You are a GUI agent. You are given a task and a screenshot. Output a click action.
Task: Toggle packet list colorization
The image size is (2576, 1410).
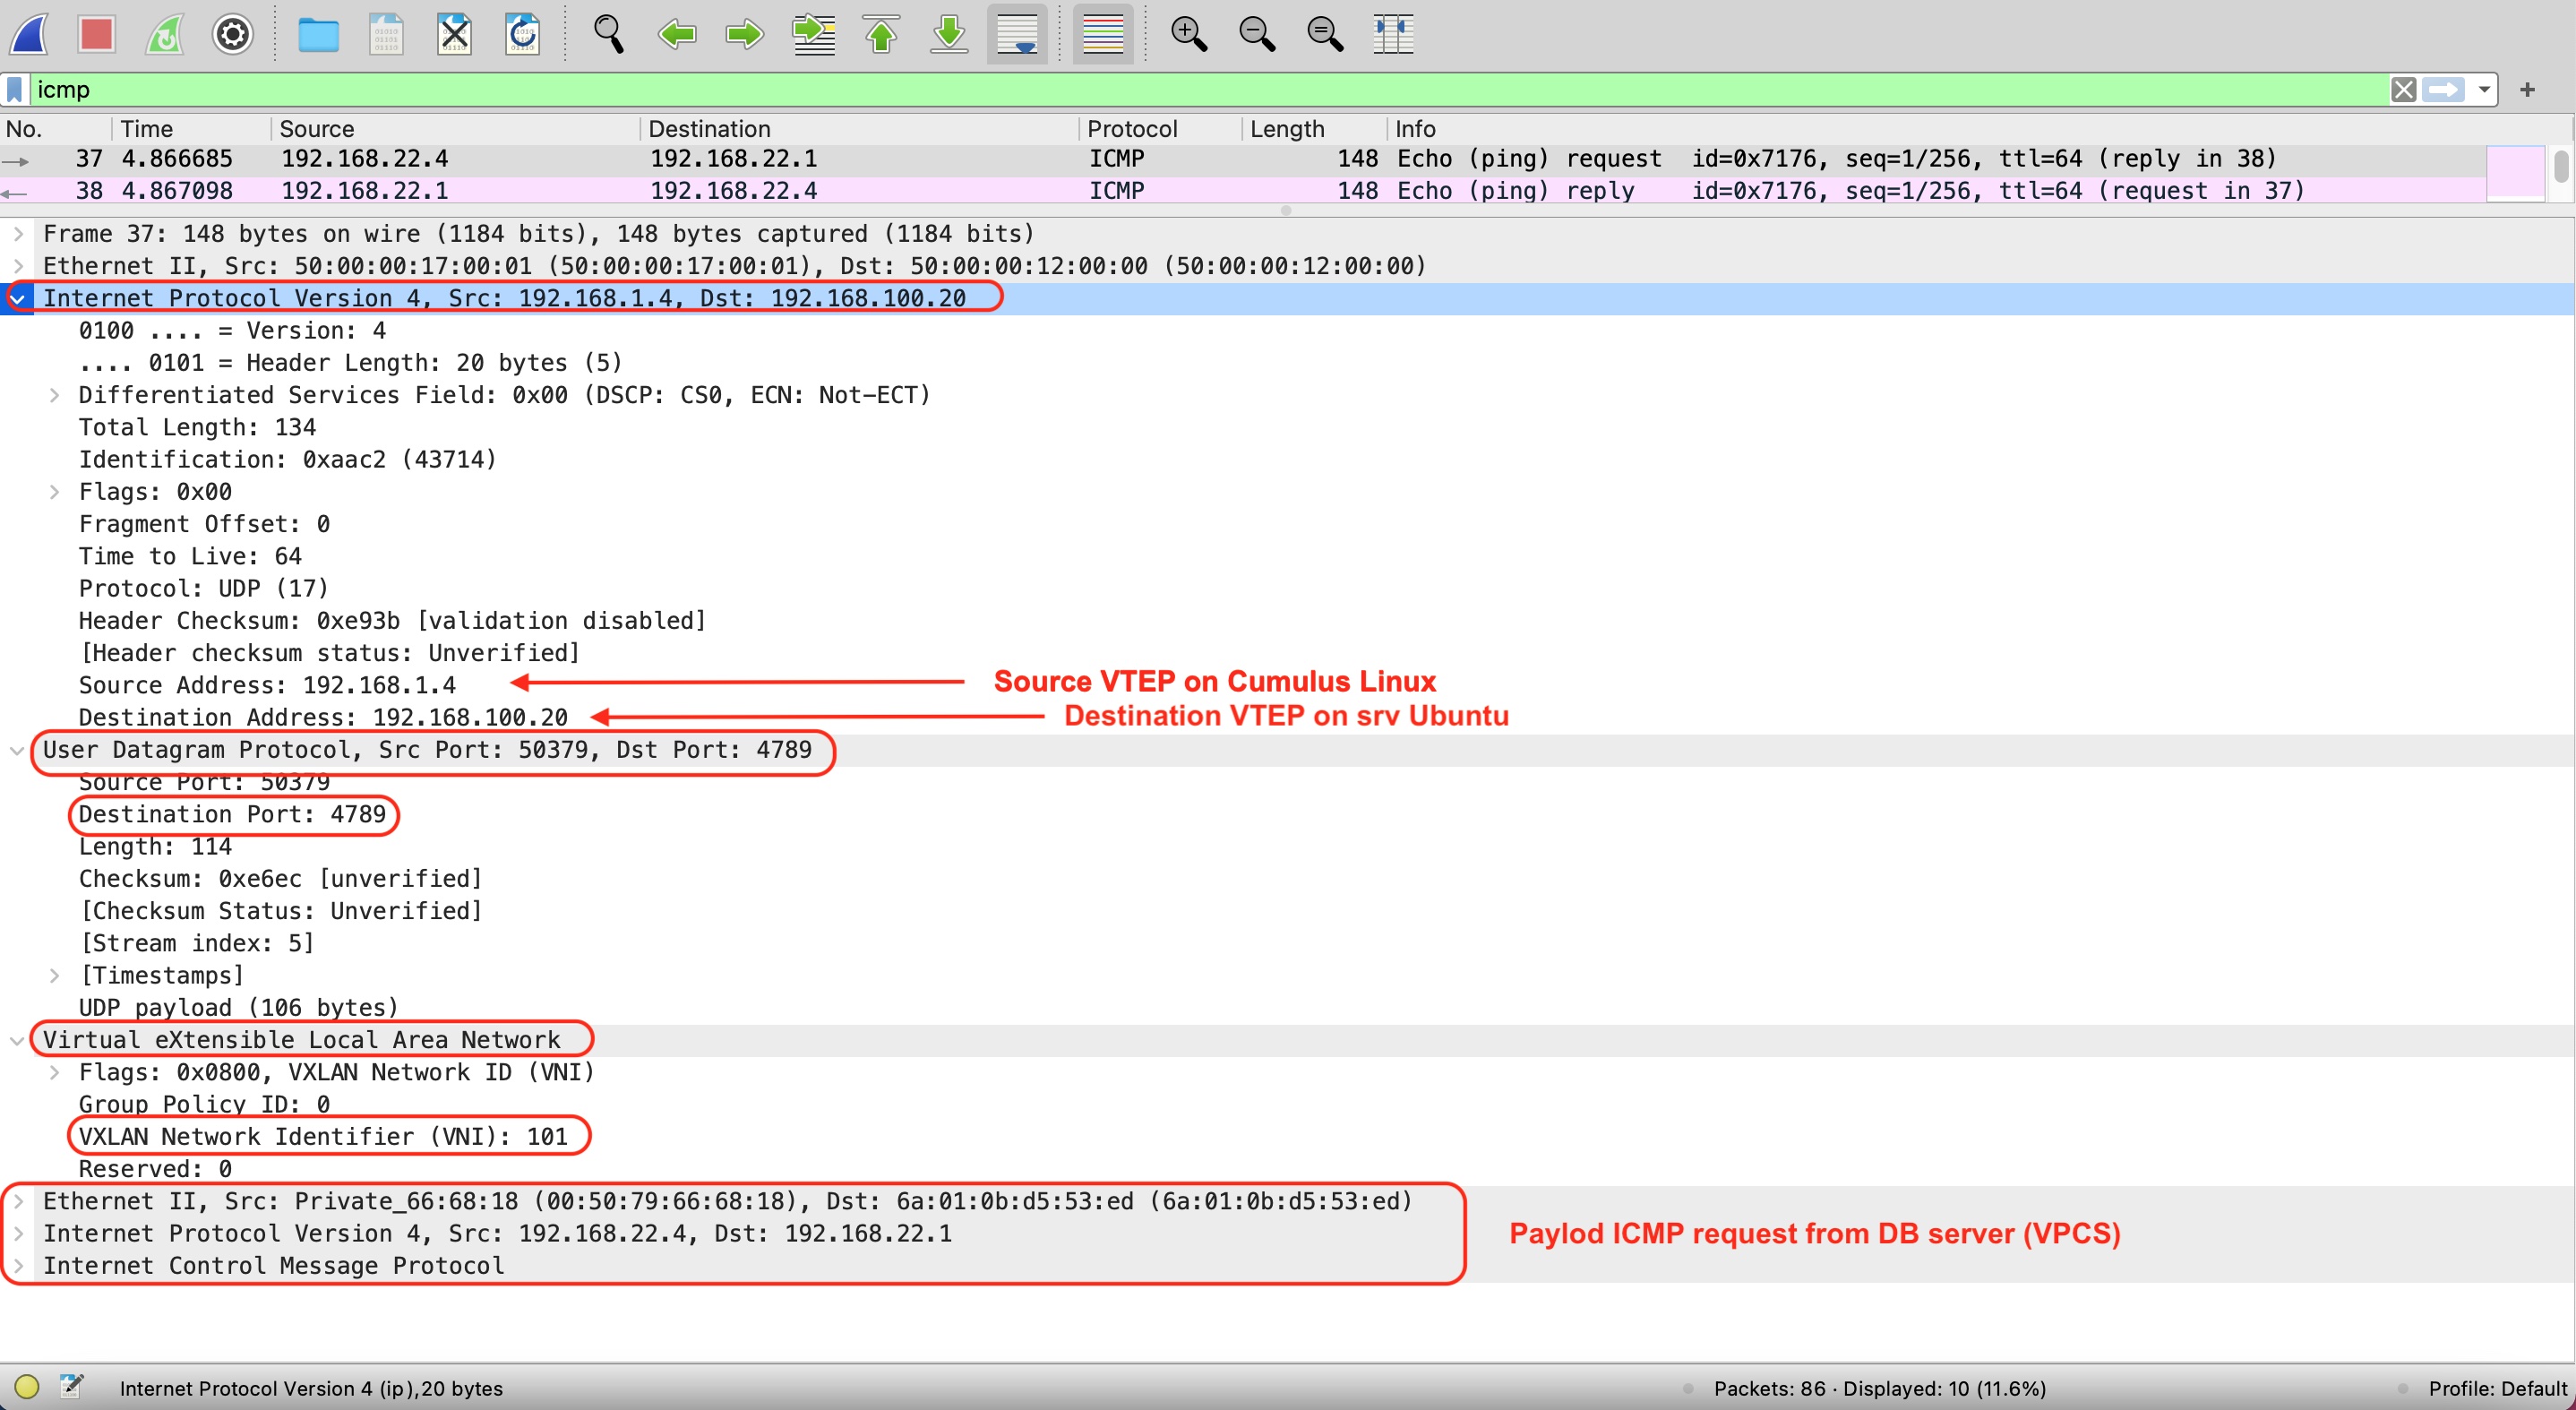pos(1103,35)
